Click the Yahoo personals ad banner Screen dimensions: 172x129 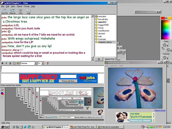[x=135, y=117]
